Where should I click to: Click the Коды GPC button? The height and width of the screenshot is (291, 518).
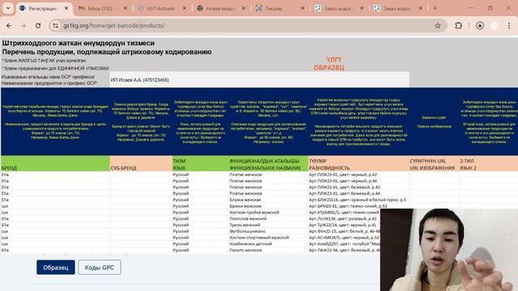[x=100, y=268]
